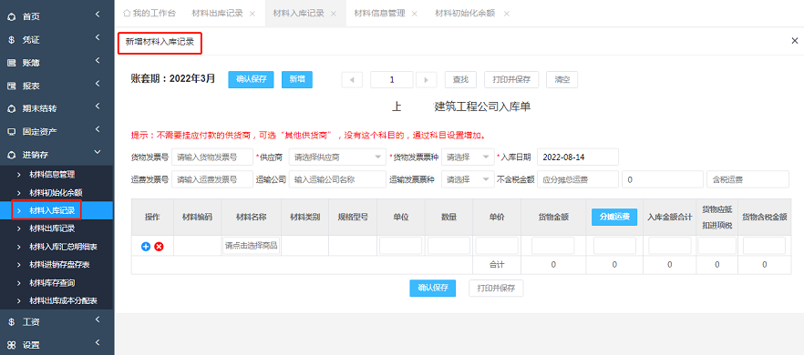Image resolution: width=804 pixels, height=355 pixels.
Task: Click the 运费发票号 input field
Action: 212,180
